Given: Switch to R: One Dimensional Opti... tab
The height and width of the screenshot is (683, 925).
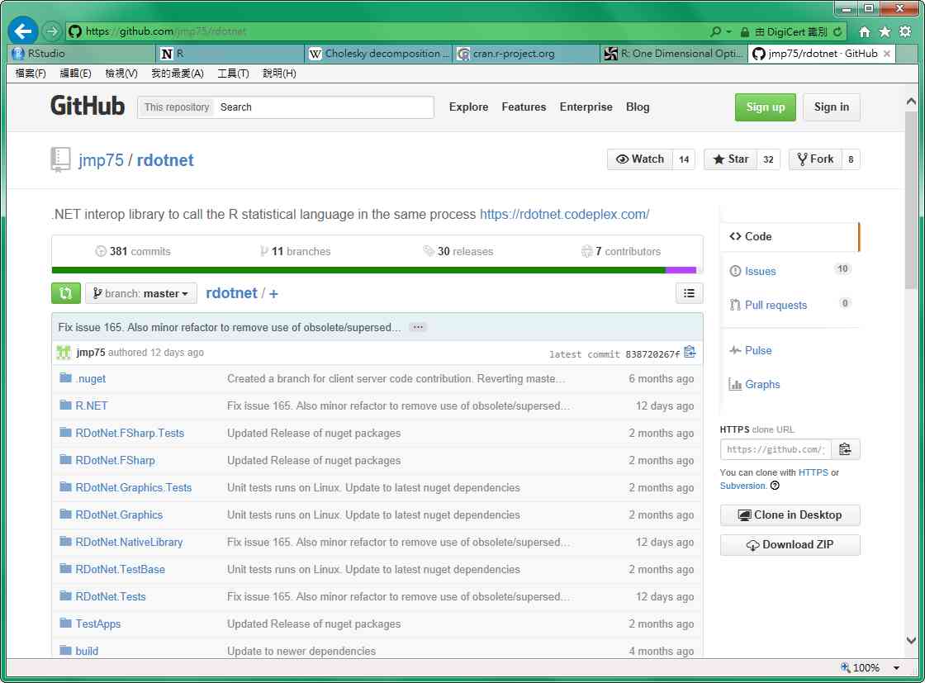Looking at the screenshot, I should click(x=674, y=54).
